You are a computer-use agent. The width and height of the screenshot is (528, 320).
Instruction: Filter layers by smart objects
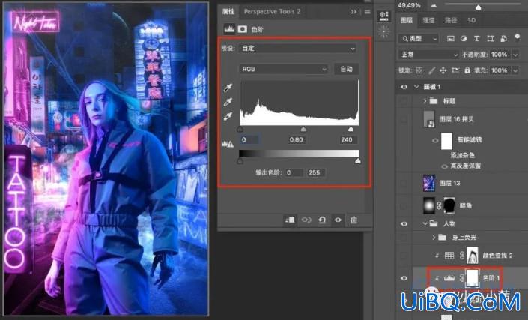[x=503, y=39]
